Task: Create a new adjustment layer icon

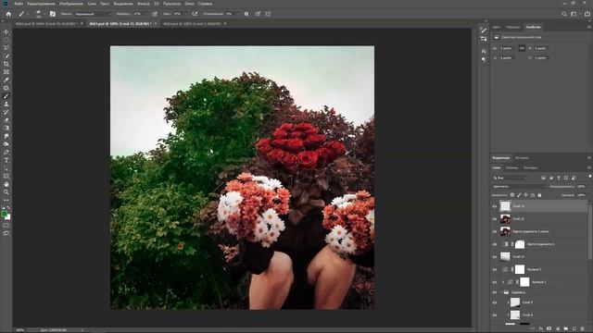Action: point(558,329)
